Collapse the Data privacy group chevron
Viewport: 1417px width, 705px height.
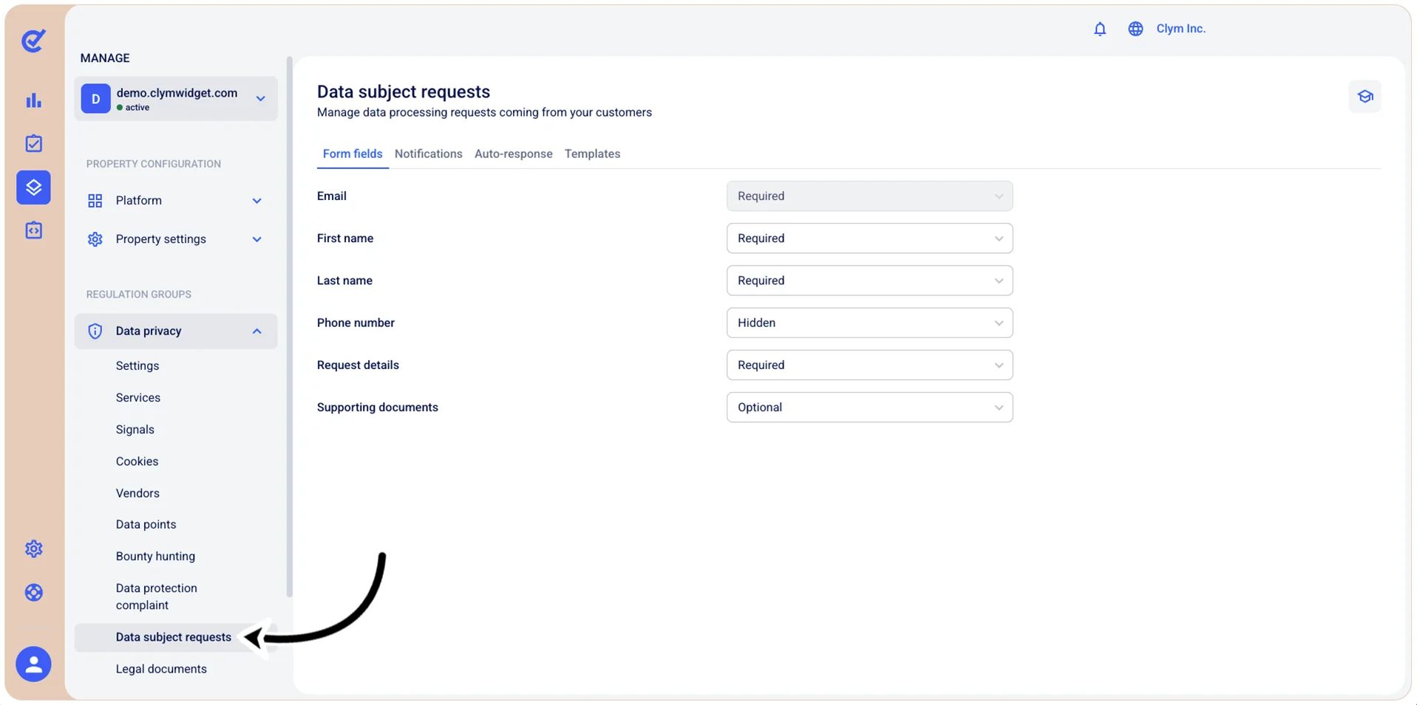point(257,331)
